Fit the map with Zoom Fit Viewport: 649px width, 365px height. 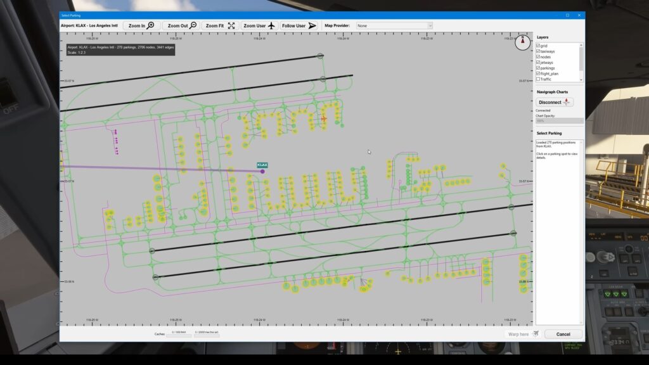(220, 26)
